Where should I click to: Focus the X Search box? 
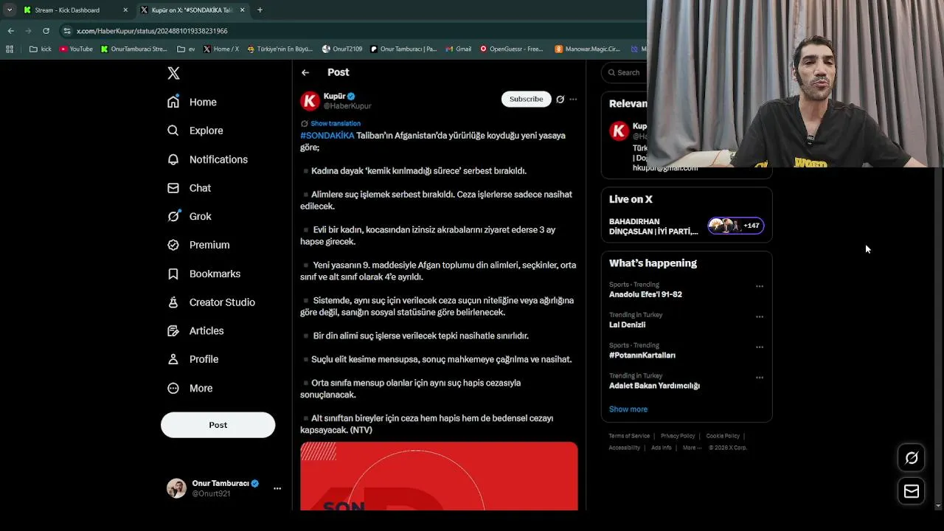point(625,72)
